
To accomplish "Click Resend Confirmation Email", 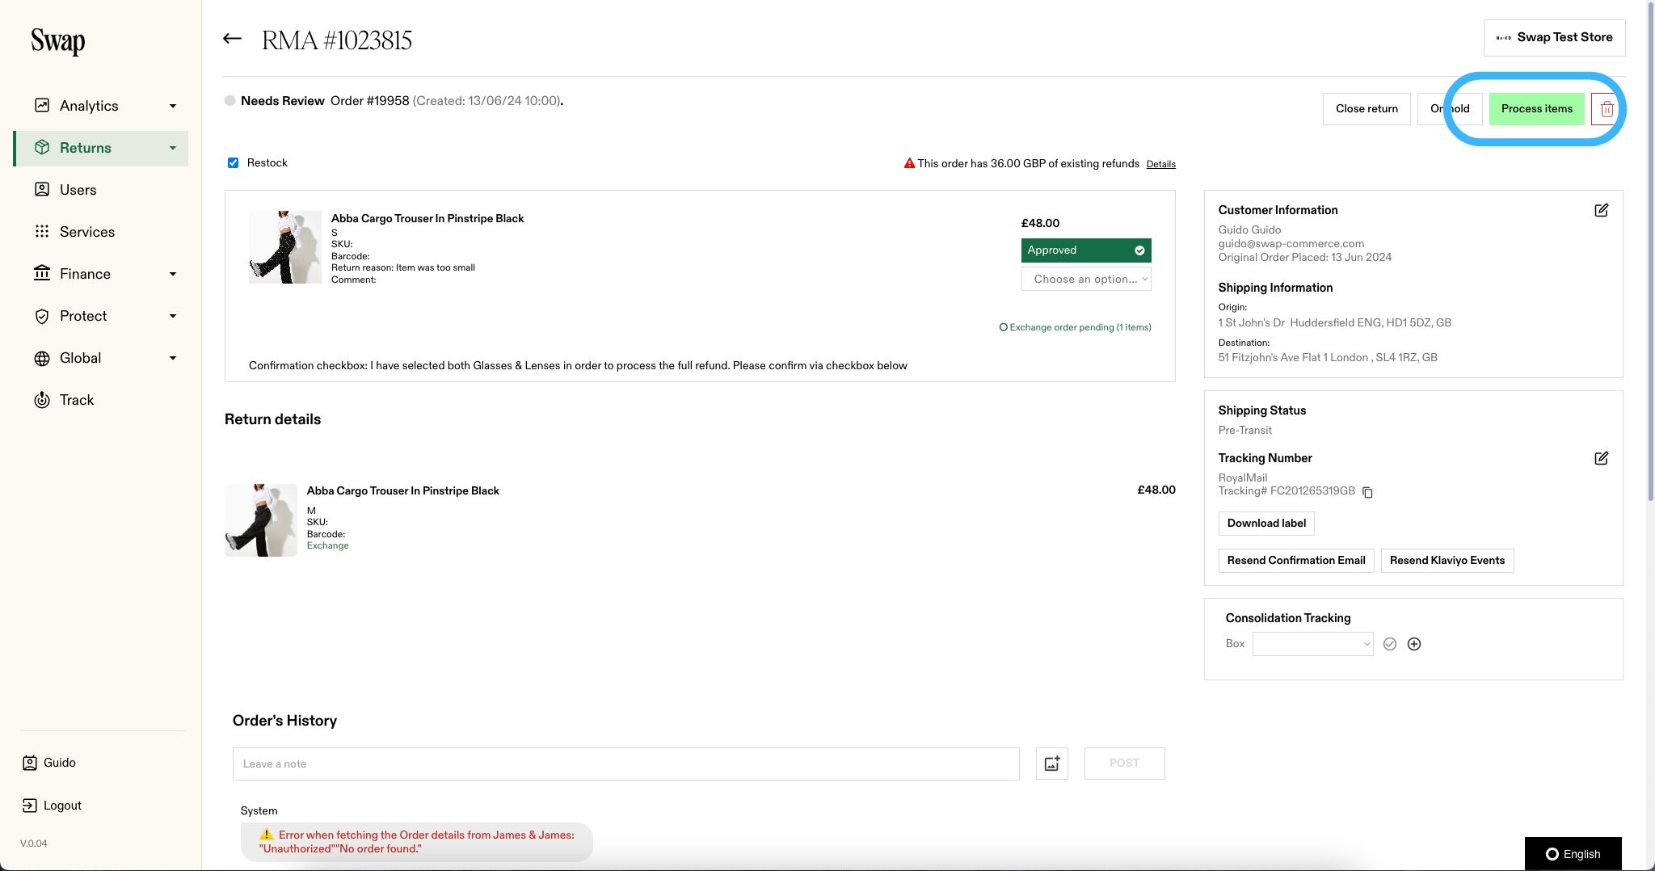I will coord(1296,561).
